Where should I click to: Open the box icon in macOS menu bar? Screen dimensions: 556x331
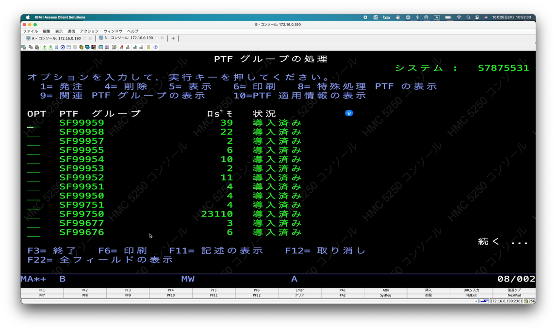click(387, 17)
